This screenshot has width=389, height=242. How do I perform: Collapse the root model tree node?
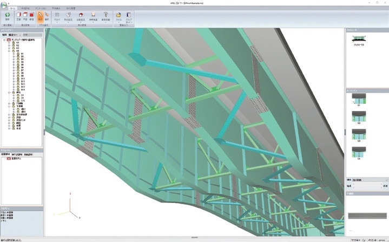[4, 40]
